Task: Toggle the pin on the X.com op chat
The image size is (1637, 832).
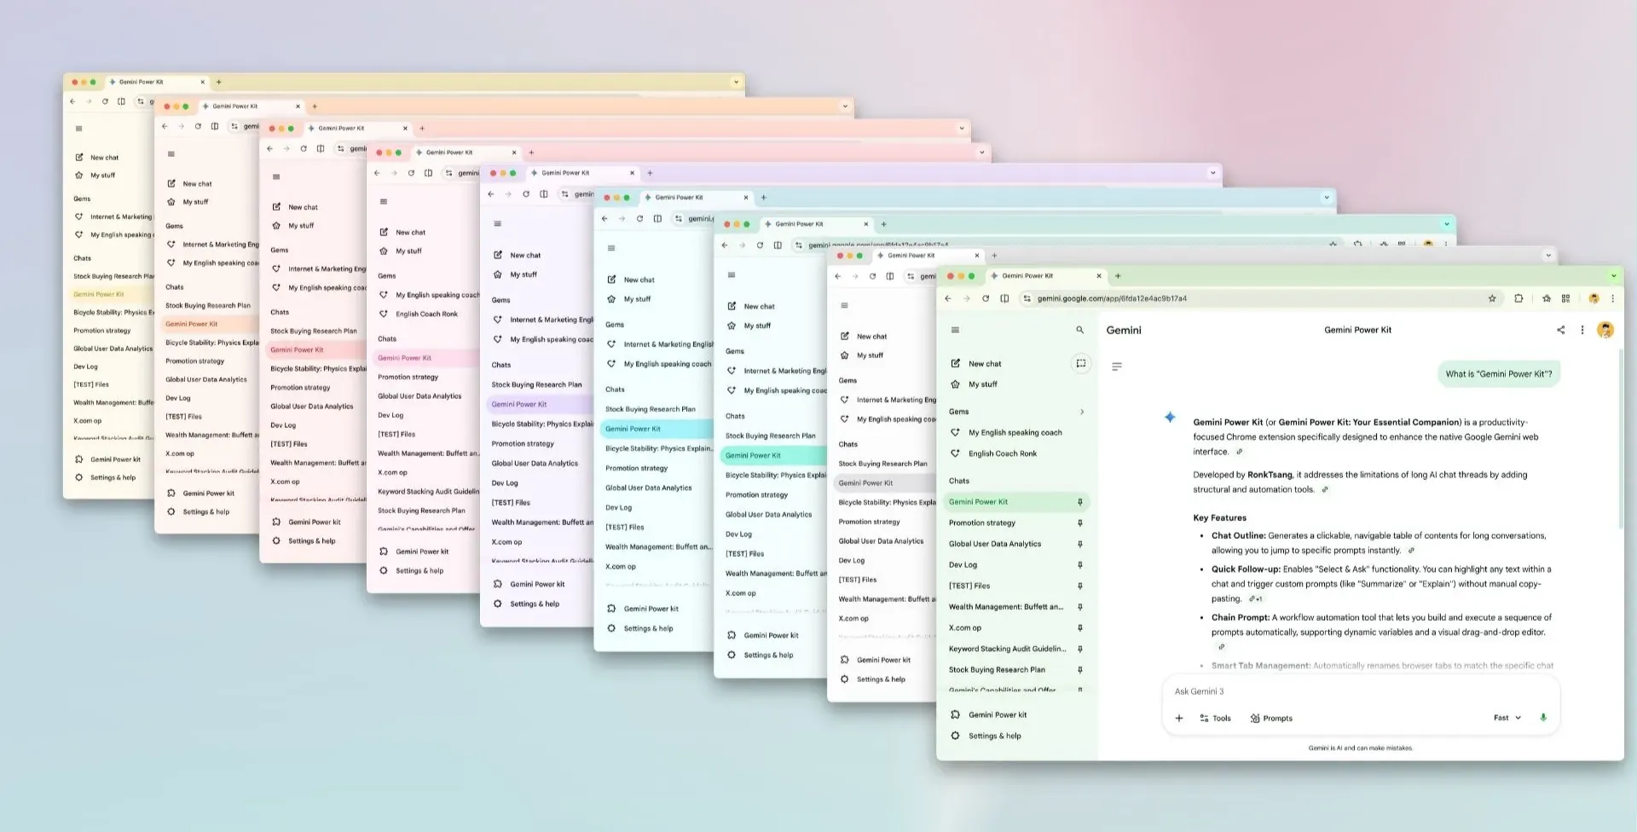Action: (1080, 627)
